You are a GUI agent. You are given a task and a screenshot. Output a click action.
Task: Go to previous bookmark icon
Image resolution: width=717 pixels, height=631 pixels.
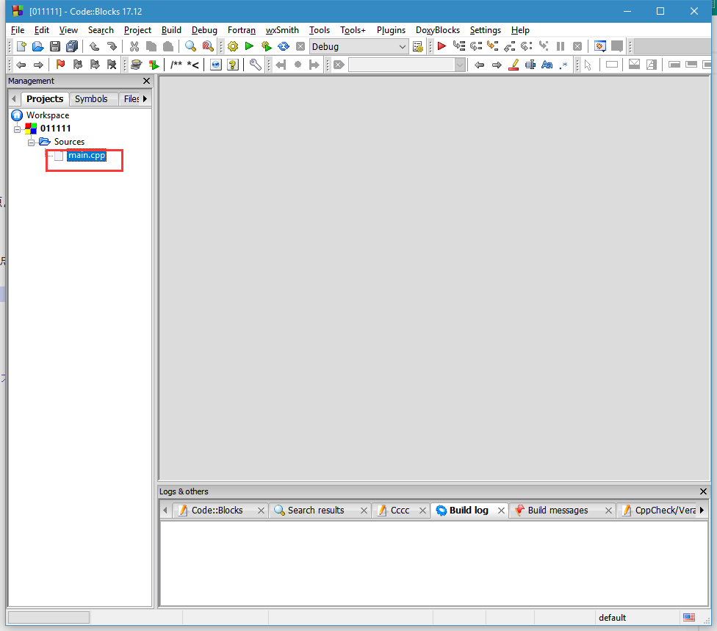78,65
